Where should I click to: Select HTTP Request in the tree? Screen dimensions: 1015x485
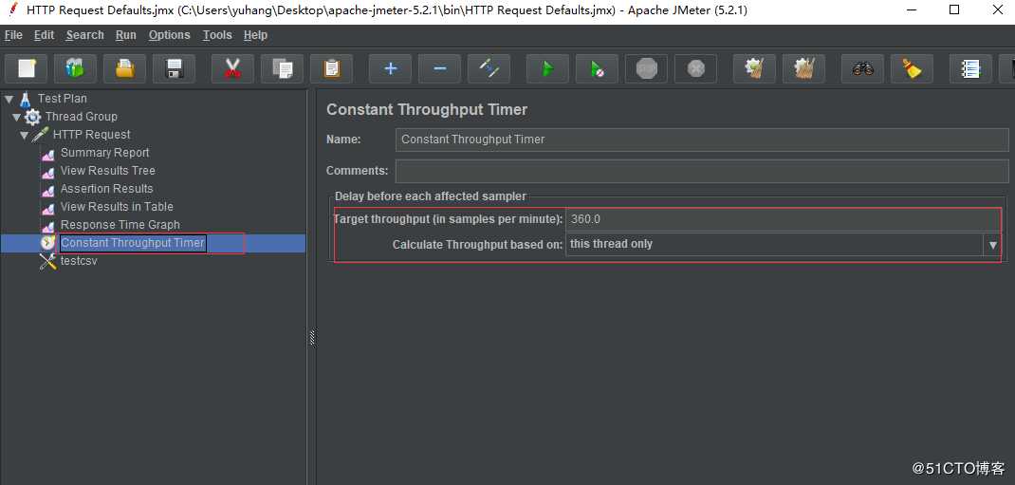pos(91,135)
